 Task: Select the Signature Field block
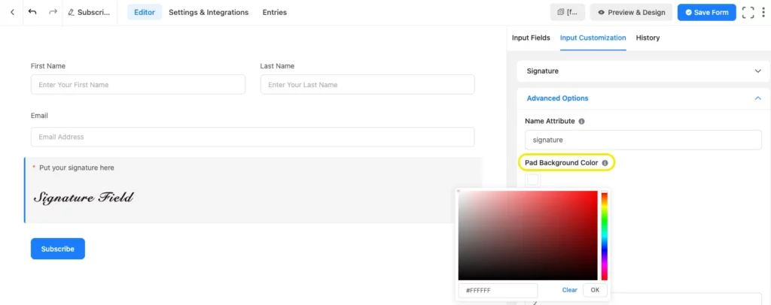pyautogui.click(x=253, y=190)
